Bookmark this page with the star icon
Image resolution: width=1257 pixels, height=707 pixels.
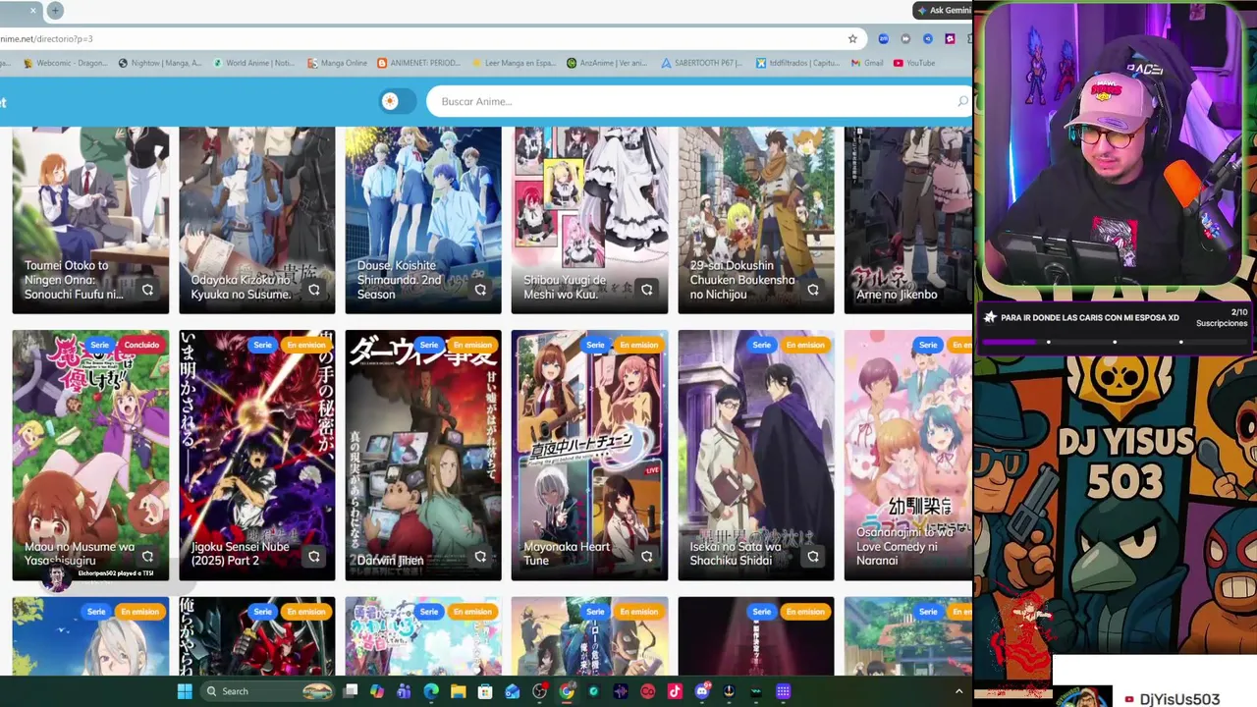[x=852, y=39]
